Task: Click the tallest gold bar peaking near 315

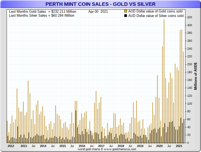Action: click(164, 81)
